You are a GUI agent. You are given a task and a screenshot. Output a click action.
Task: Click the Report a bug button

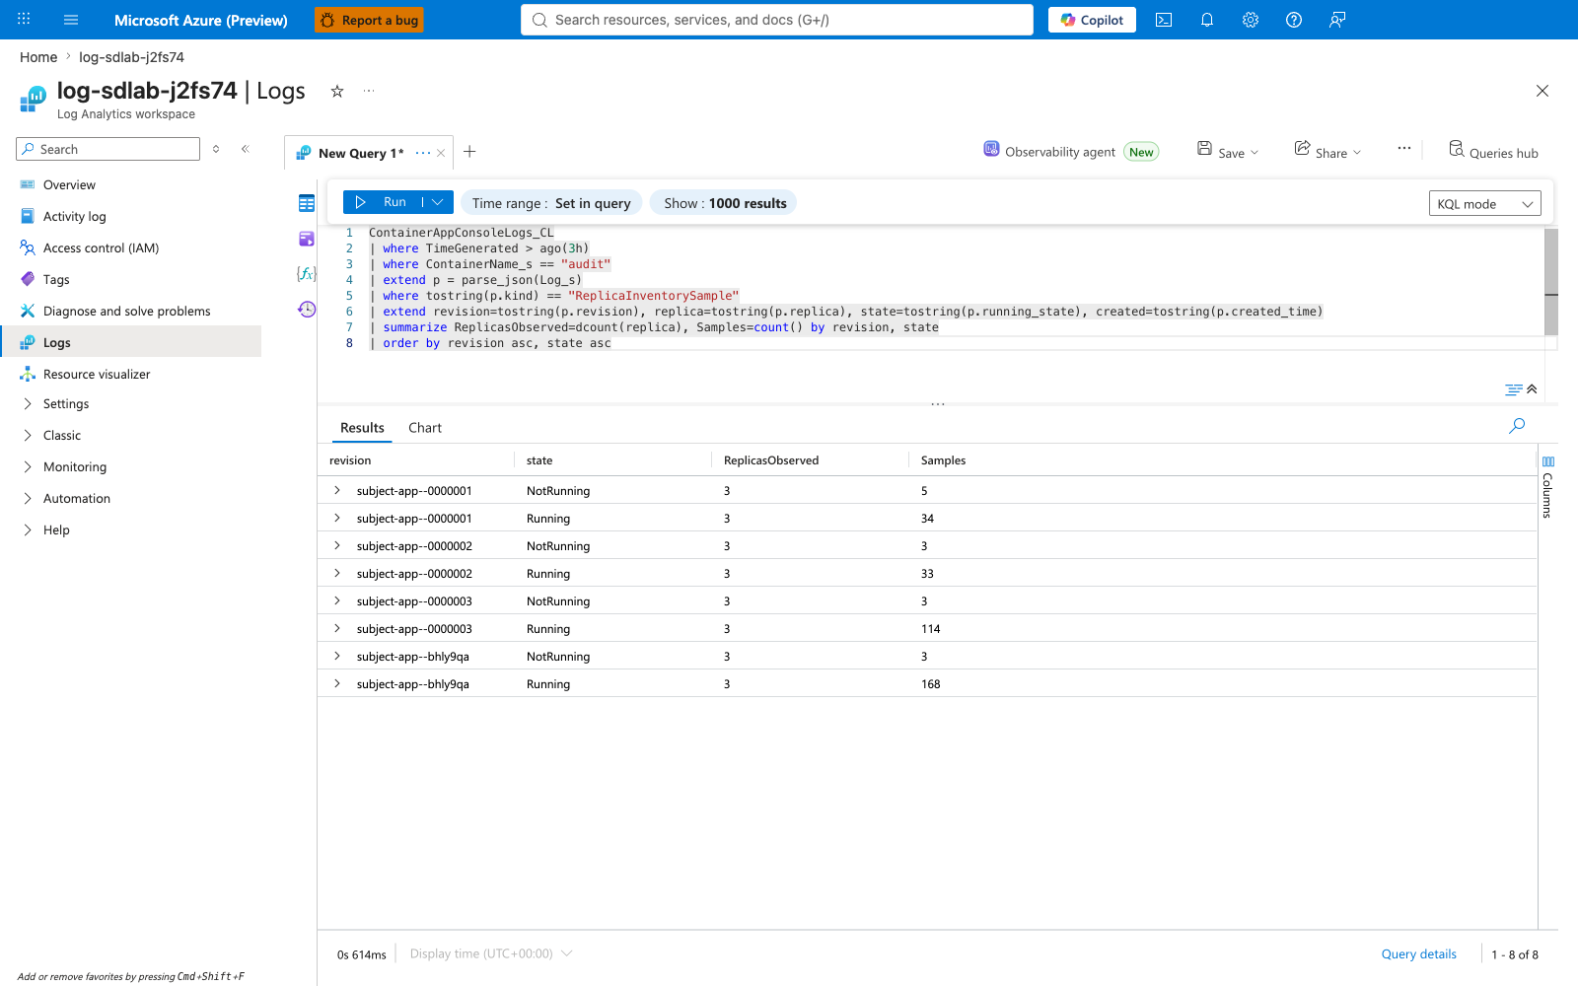click(x=369, y=20)
